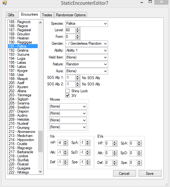Increase the Level value with up arrow
The height and width of the screenshot is (187, 170).
[78, 29]
